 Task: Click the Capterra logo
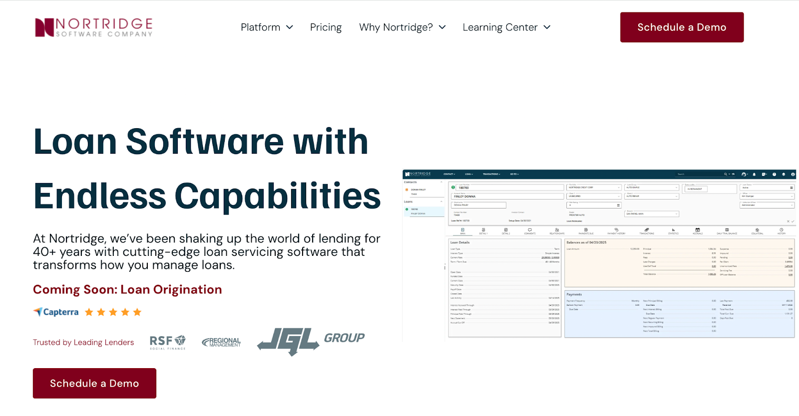click(56, 312)
